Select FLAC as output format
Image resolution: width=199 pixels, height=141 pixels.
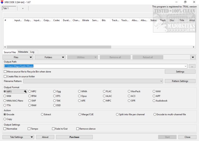104,91
